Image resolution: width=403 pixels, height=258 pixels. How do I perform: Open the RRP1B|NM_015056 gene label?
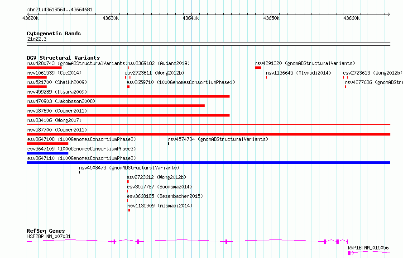pyautogui.click(x=368, y=248)
